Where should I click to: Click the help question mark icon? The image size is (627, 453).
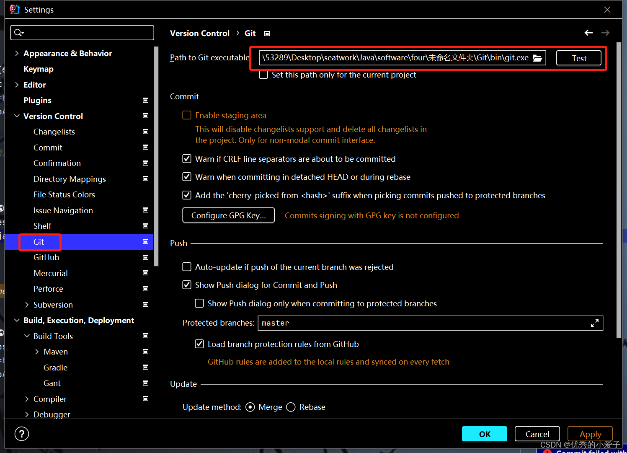[x=22, y=434]
